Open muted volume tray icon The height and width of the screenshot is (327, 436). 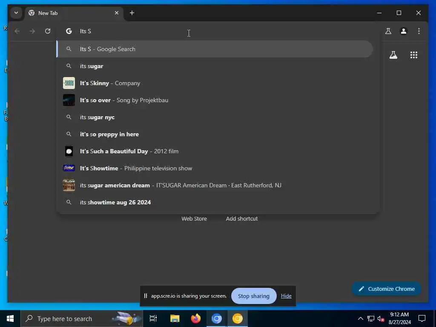pyautogui.click(x=381, y=318)
